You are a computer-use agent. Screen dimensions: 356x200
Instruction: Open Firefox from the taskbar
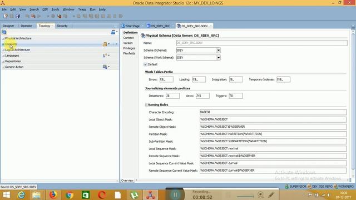[x=53, y=195]
